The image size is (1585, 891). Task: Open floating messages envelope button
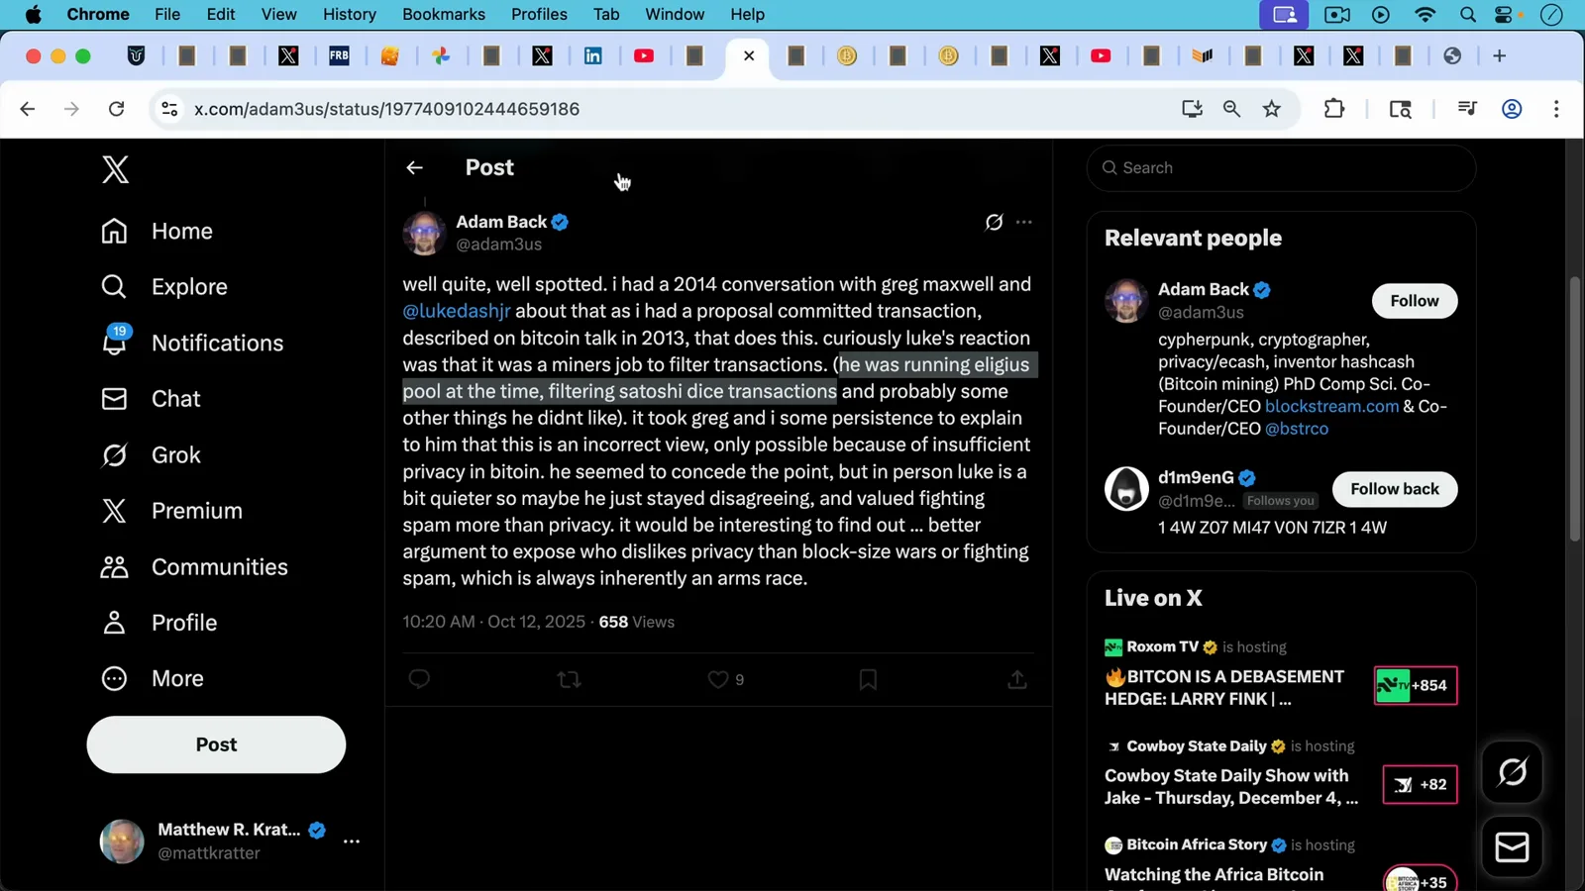(1513, 847)
